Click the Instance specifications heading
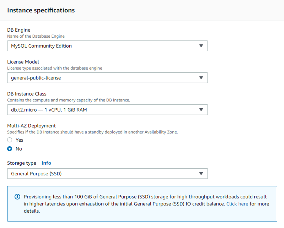The width and height of the screenshot is (284, 228). click(x=41, y=10)
